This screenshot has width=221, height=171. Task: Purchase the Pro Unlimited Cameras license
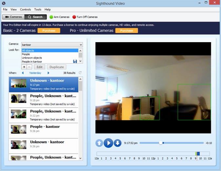coord(127,30)
